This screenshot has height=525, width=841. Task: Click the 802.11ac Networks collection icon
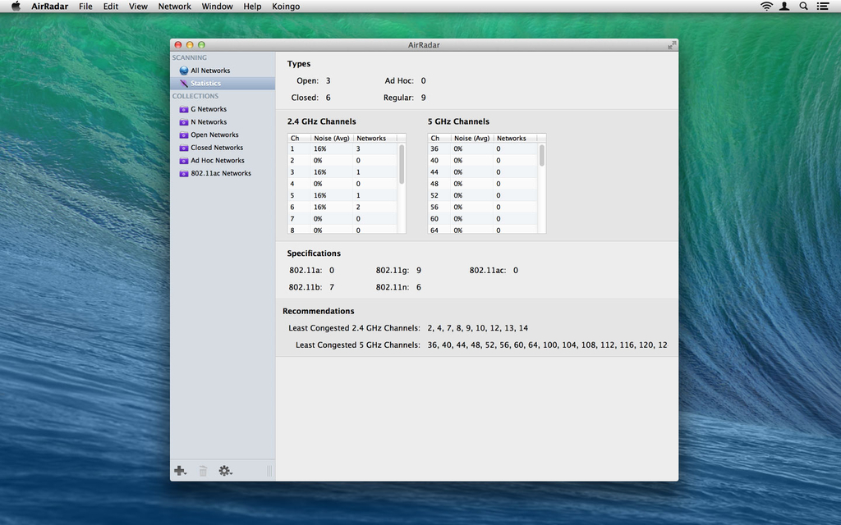point(184,174)
